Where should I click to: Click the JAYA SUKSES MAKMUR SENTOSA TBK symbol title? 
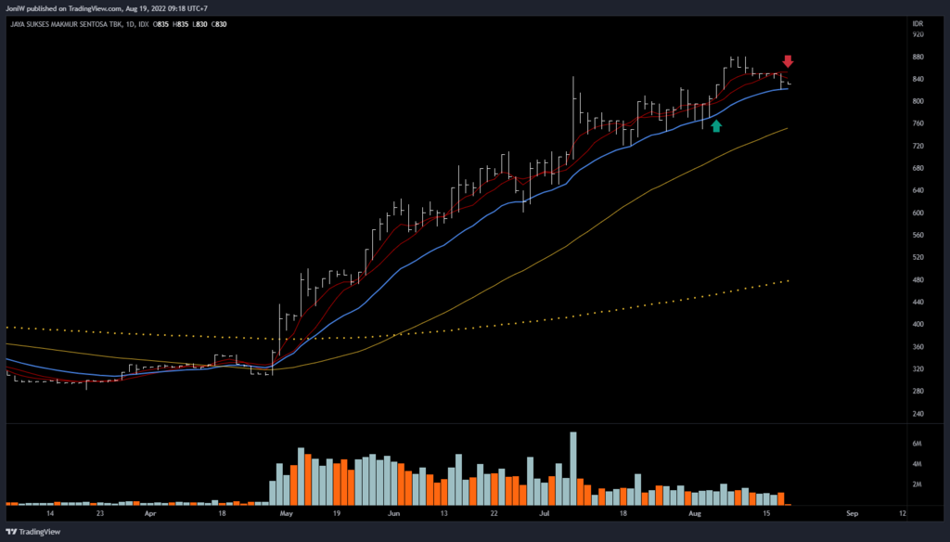coord(66,23)
